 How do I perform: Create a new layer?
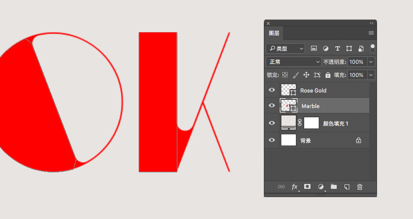pyautogui.click(x=347, y=187)
